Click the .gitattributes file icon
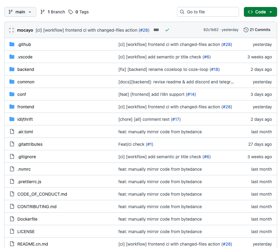The width and height of the screenshot is (278, 248). tap(12, 144)
